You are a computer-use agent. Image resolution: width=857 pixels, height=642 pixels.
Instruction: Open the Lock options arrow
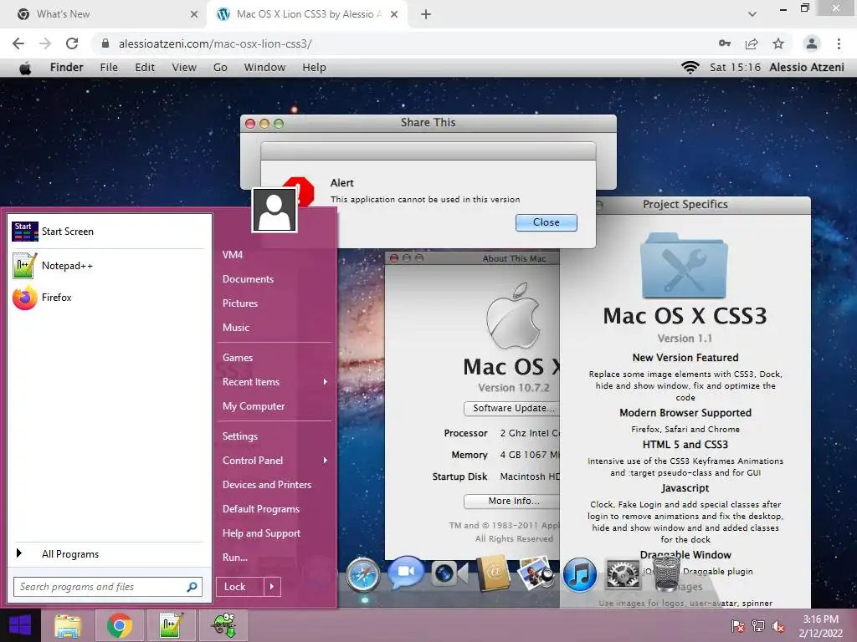coord(272,587)
